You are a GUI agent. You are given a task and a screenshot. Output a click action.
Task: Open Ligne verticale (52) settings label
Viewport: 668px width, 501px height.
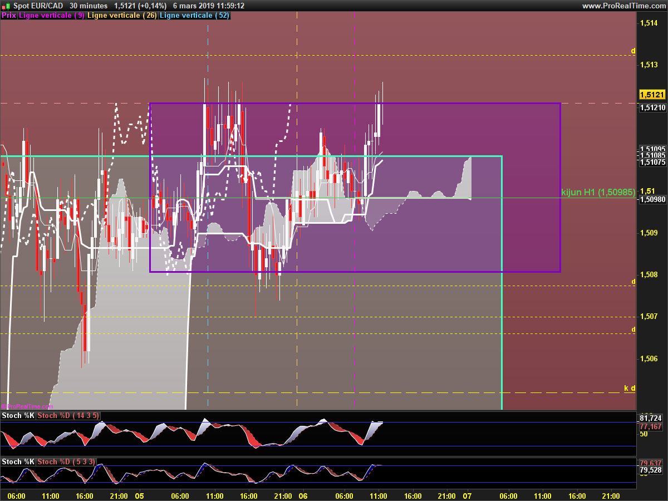(194, 16)
